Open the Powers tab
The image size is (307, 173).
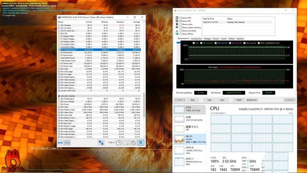[x=216, y=38]
